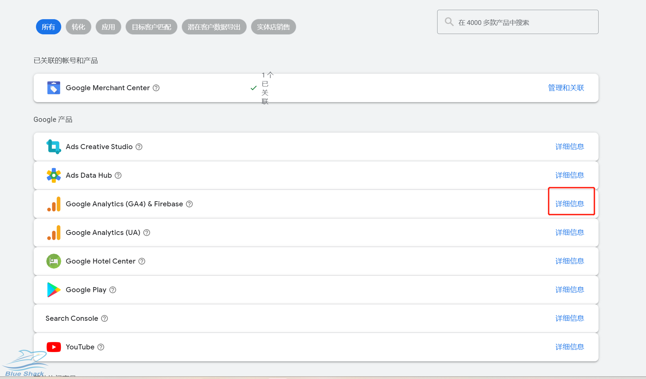Click the Google Analytics GA4 & Firebase logo
Image resolution: width=646 pixels, height=379 pixels.
(x=54, y=204)
